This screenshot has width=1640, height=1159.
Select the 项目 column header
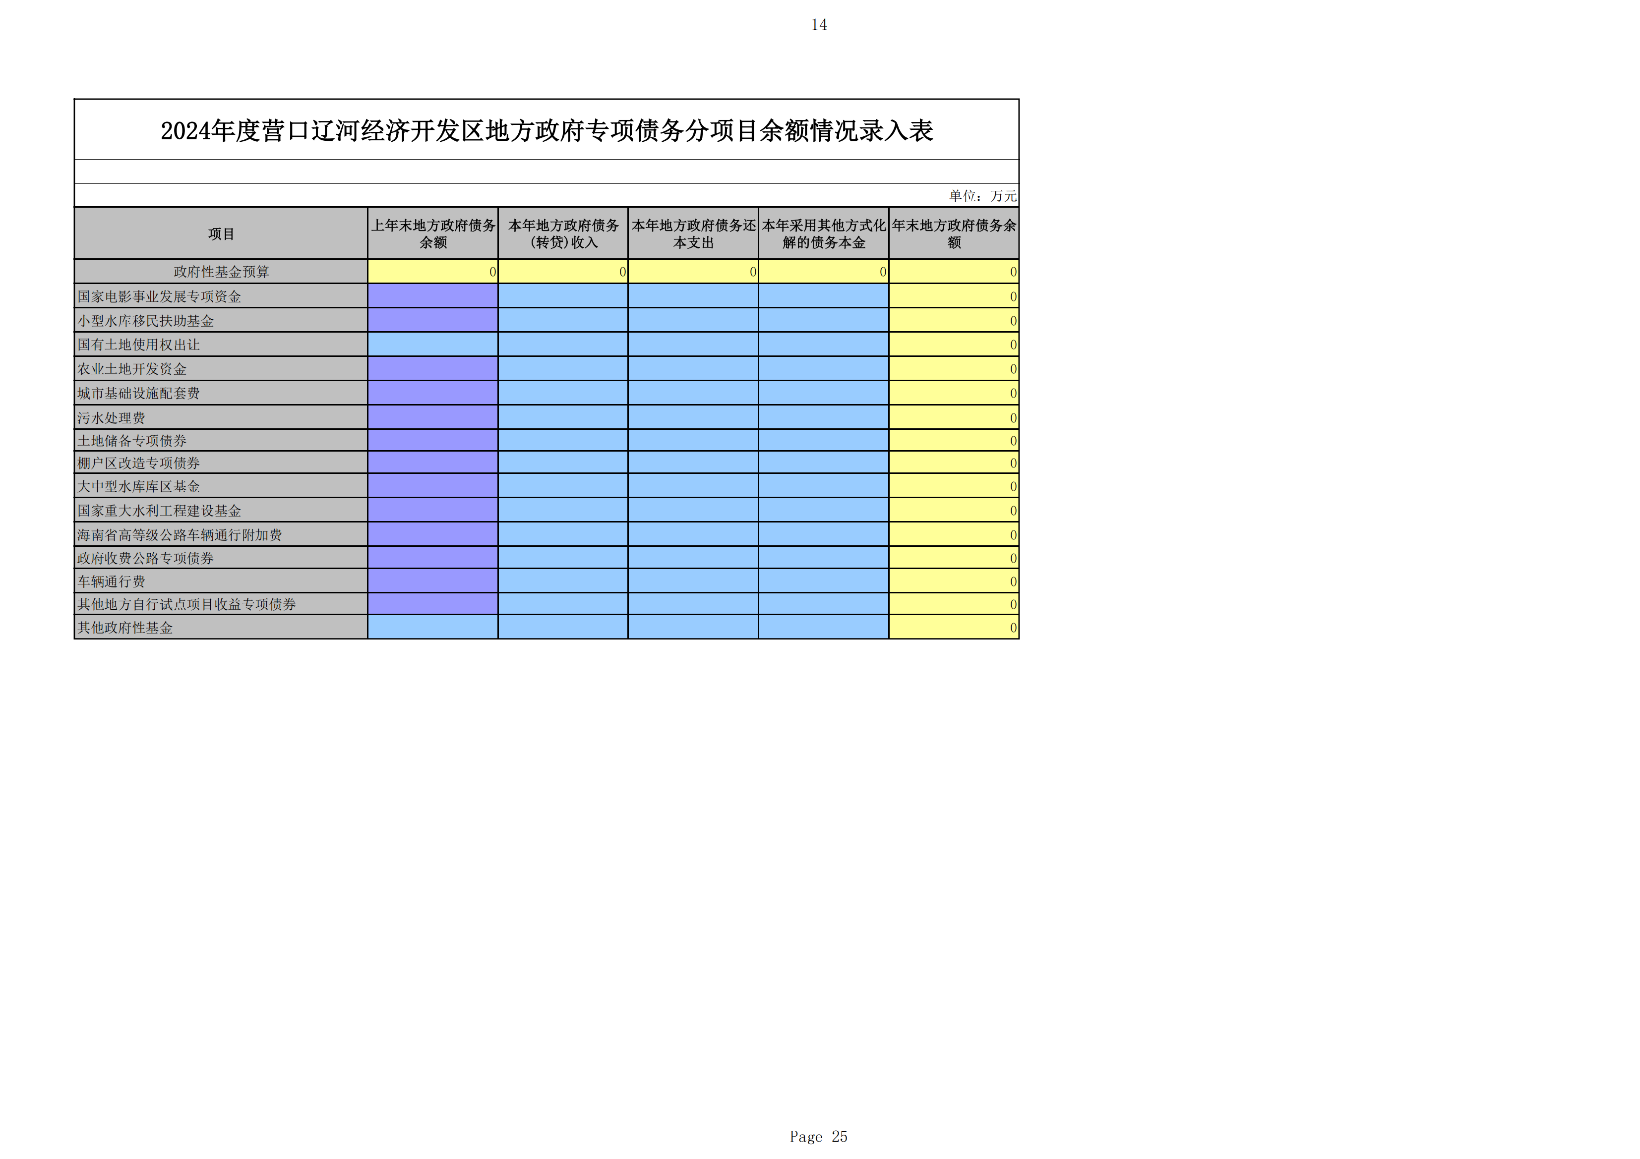pos(222,233)
